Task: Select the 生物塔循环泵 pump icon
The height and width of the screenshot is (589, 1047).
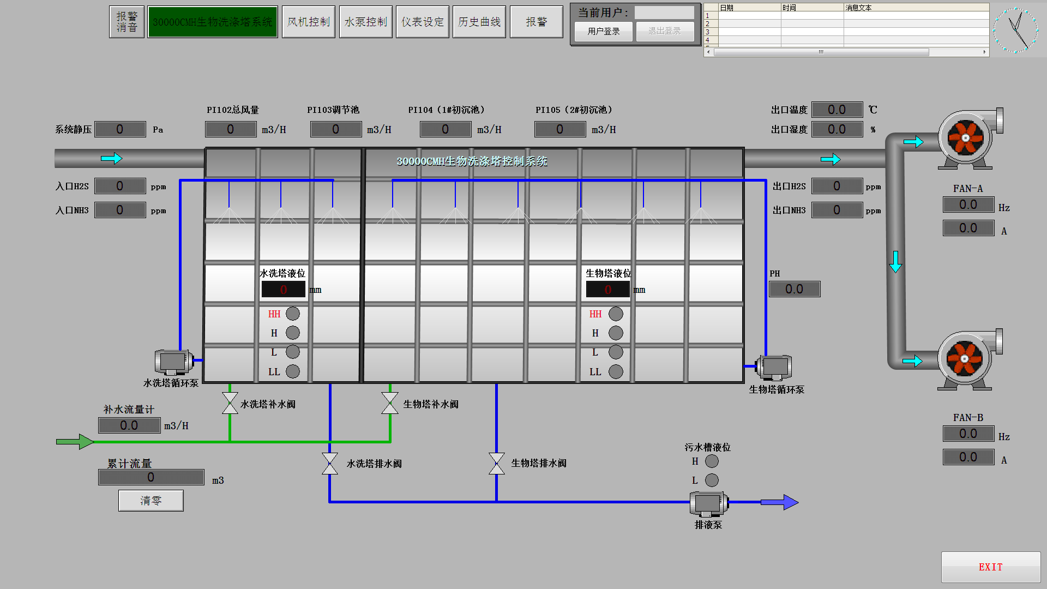Action: point(774,368)
